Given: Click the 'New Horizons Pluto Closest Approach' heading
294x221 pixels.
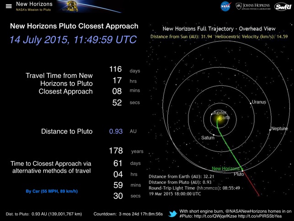Looking at the screenshot, I should (74, 26).
